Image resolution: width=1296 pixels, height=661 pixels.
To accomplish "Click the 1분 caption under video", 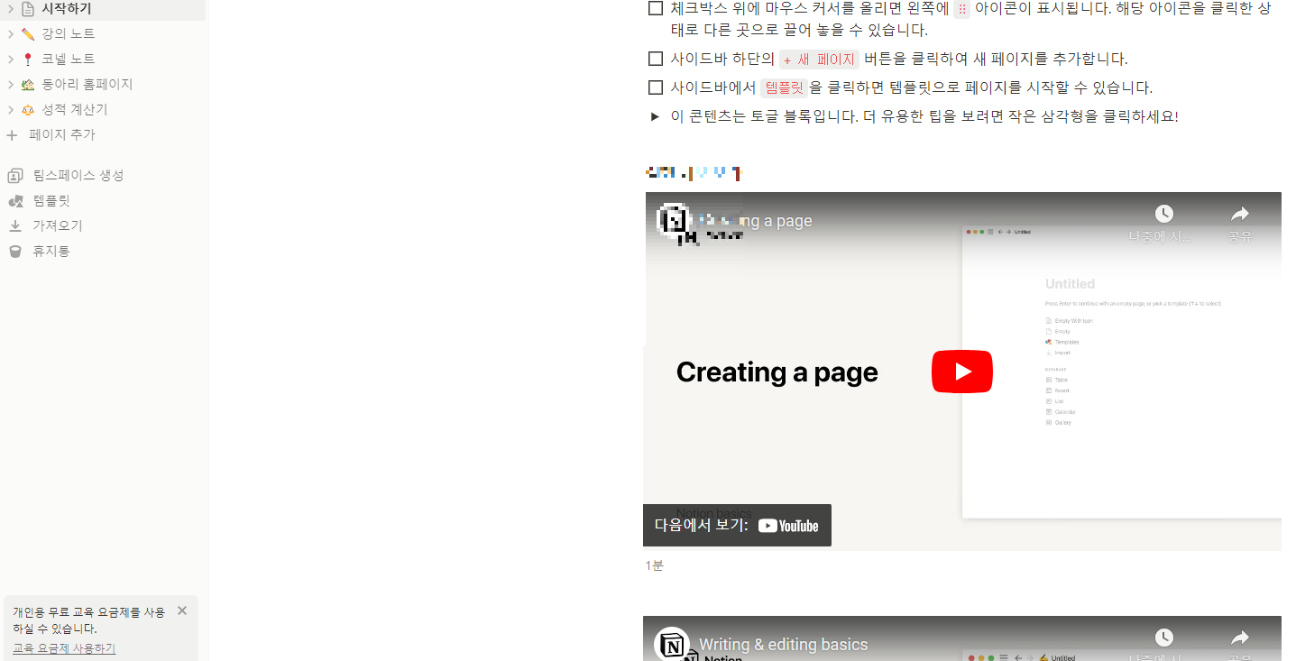I will click(x=654, y=565).
